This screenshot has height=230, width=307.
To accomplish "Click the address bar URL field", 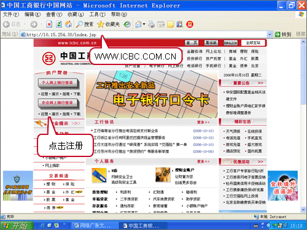I will (x=143, y=34).
